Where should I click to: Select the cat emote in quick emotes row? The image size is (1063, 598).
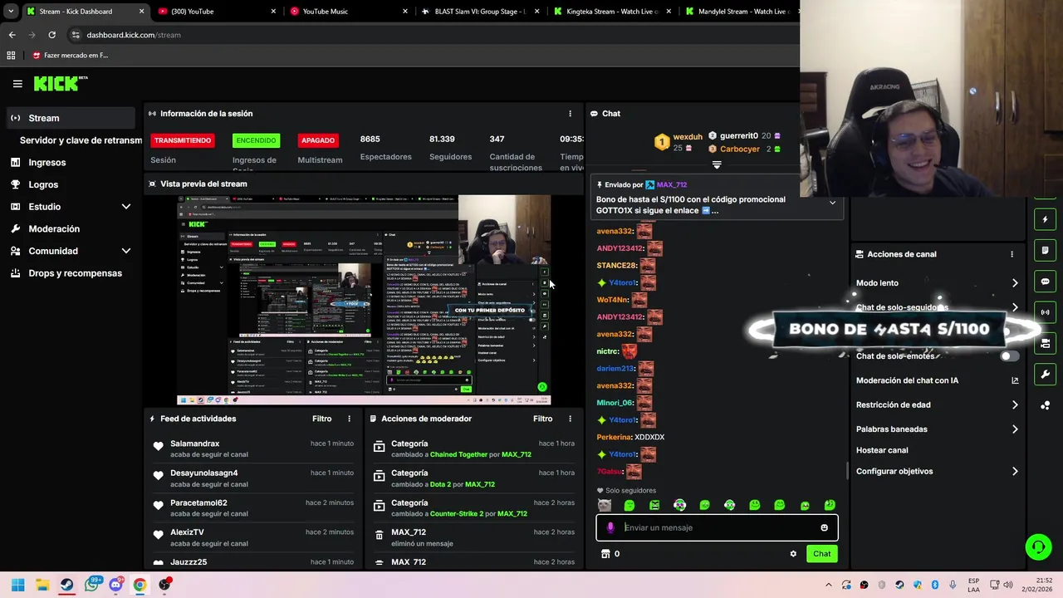click(x=605, y=505)
